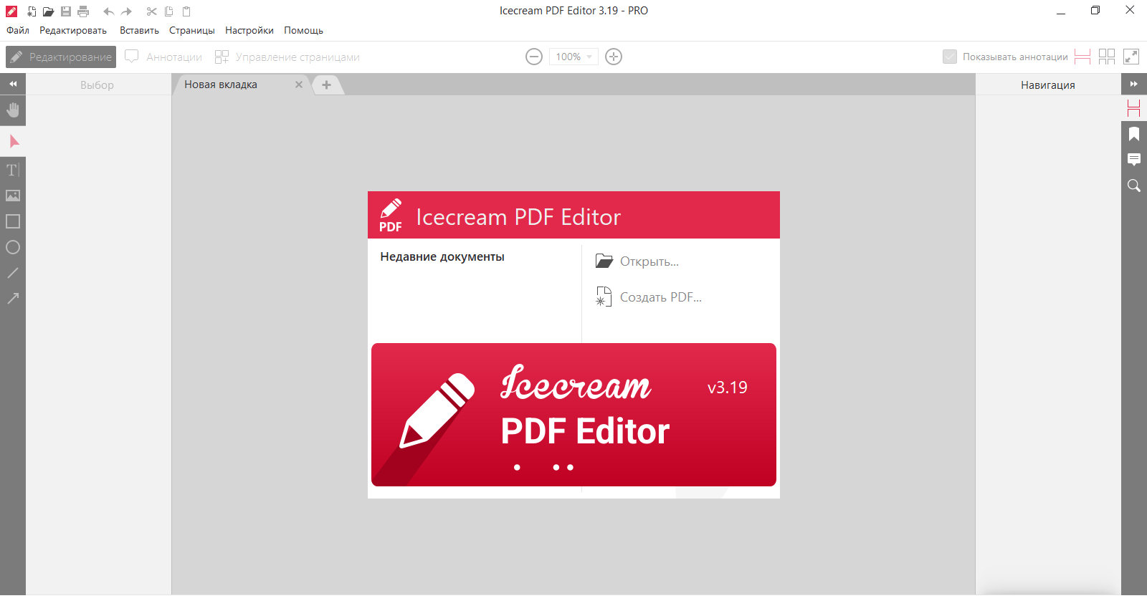The width and height of the screenshot is (1147, 616).
Task: Select the Circle shape tool
Action: (13, 247)
